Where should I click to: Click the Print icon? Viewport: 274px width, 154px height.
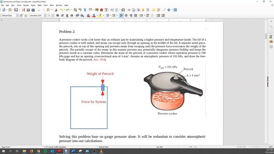point(28,10)
